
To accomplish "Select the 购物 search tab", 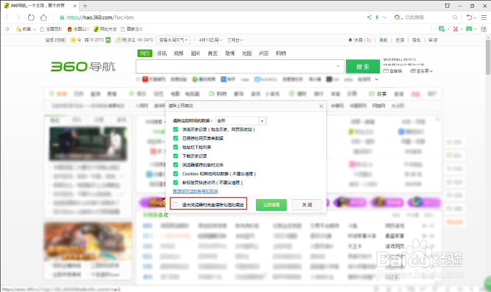I will [281, 53].
